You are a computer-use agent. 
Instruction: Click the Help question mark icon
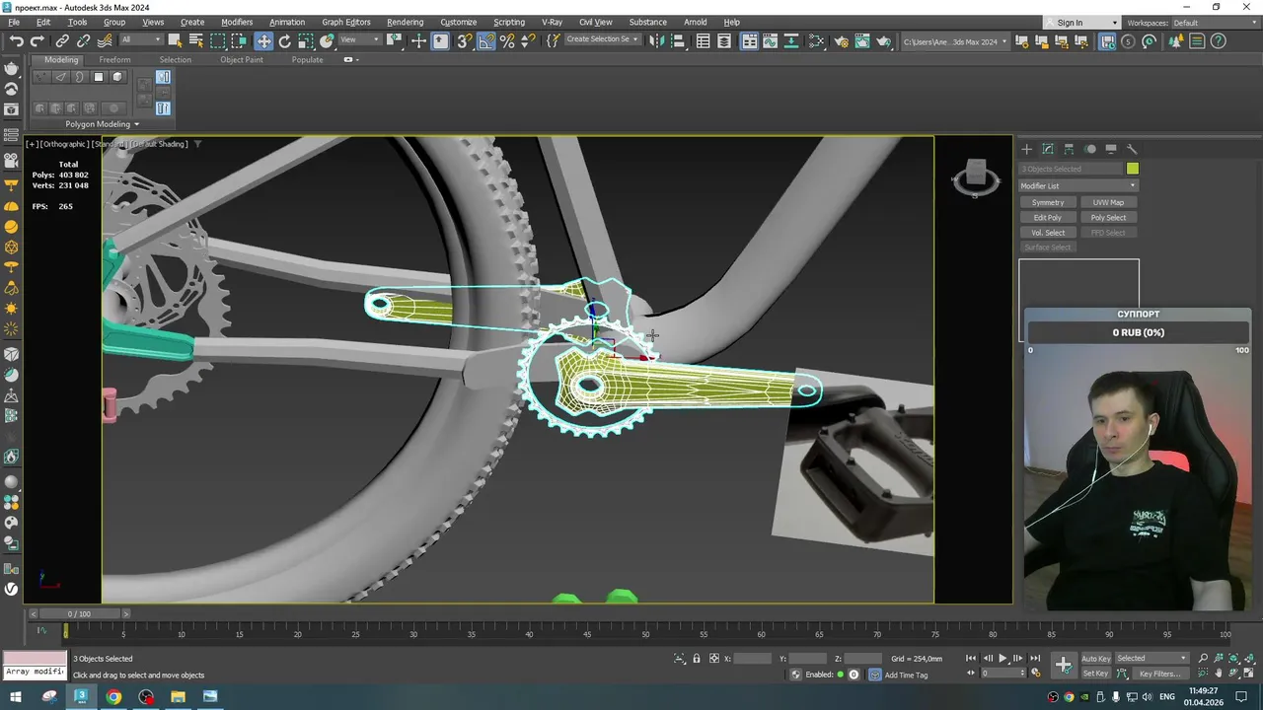tap(1218, 40)
